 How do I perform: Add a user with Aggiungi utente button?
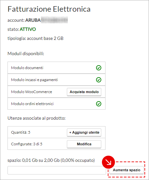[x=84, y=132]
